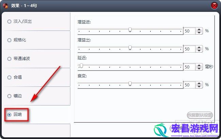Decrease the 增益出 value with down arrow
221x139 pixels.
click(x=199, y=51)
